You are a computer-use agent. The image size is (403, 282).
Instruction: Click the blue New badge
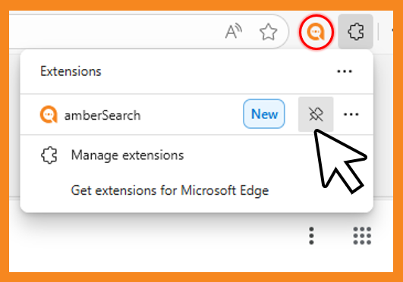pos(264,114)
